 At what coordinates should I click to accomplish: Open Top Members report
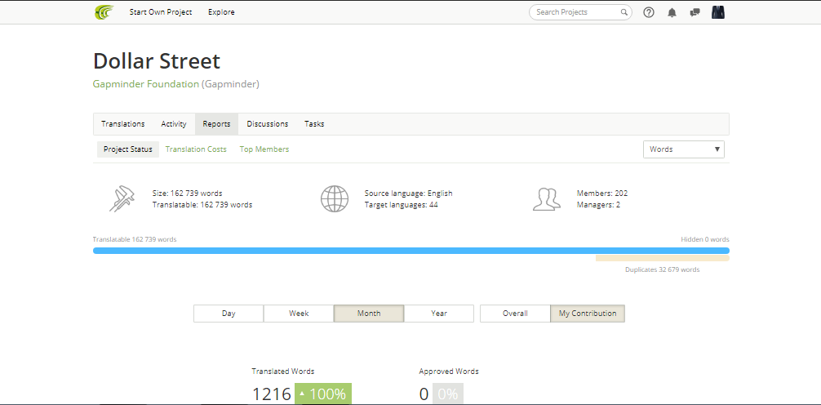click(x=264, y=149)
